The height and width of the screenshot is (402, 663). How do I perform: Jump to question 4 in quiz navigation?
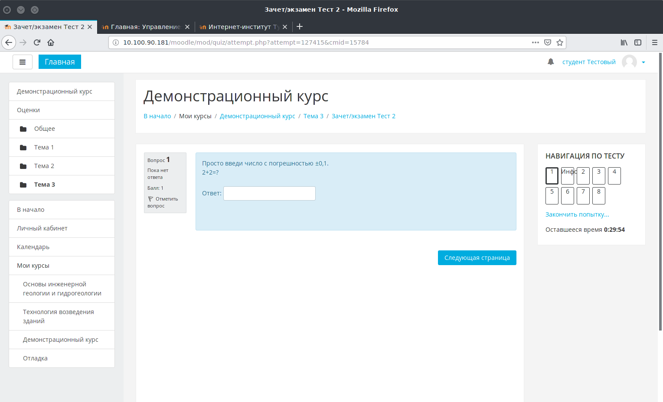(614, 176)
